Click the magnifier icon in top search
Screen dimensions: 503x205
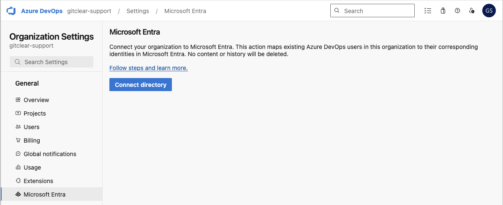point(337,11)
